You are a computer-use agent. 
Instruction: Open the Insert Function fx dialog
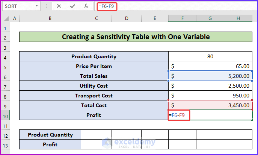click(86, 6)
